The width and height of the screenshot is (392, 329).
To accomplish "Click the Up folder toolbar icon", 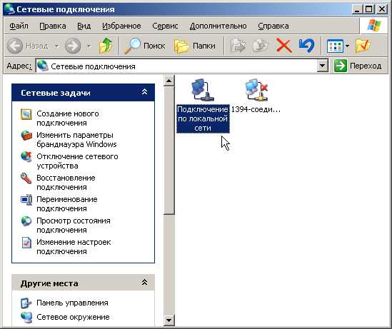I will point(106,46).
